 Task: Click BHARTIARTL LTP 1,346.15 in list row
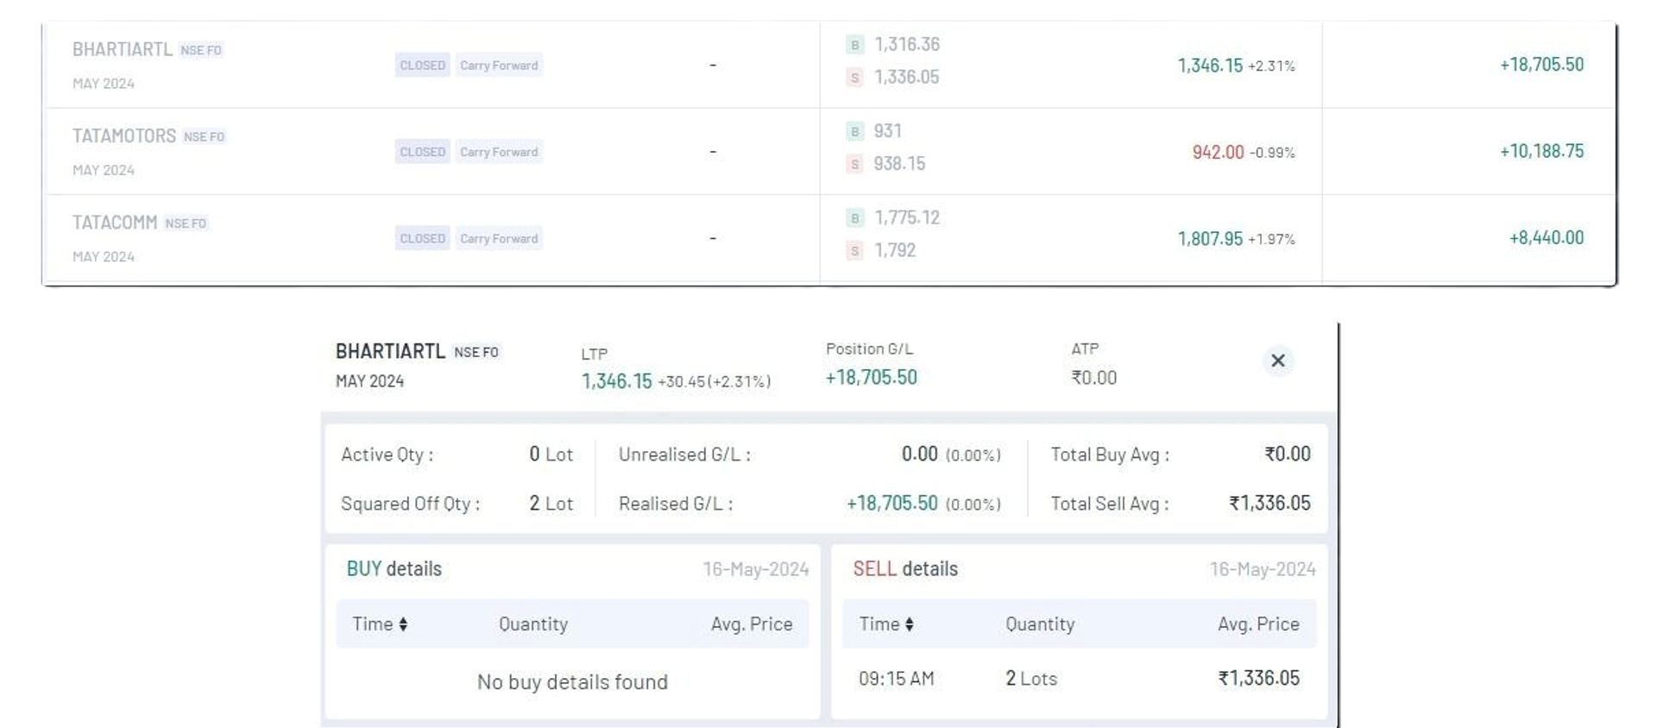click(x=1210, y=66)
